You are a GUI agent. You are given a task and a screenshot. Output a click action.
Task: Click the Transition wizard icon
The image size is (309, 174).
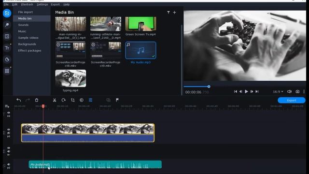[108, 100]
